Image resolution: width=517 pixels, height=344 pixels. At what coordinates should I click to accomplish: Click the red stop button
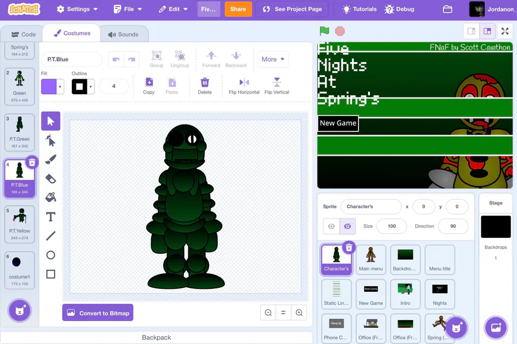point(339,32)
